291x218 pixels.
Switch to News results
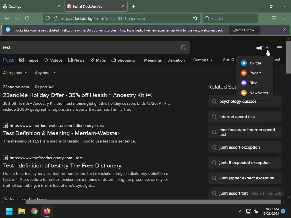point(76,60)
